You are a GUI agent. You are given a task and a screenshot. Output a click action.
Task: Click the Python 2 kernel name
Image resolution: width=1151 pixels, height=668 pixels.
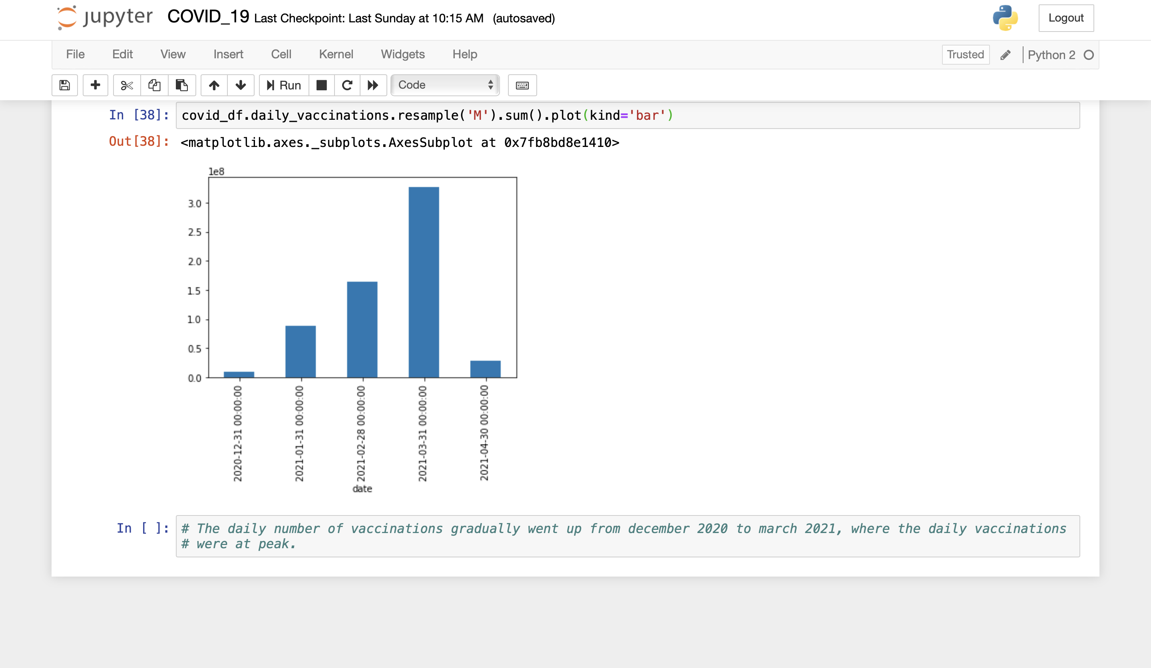[x=1051, y=55]
